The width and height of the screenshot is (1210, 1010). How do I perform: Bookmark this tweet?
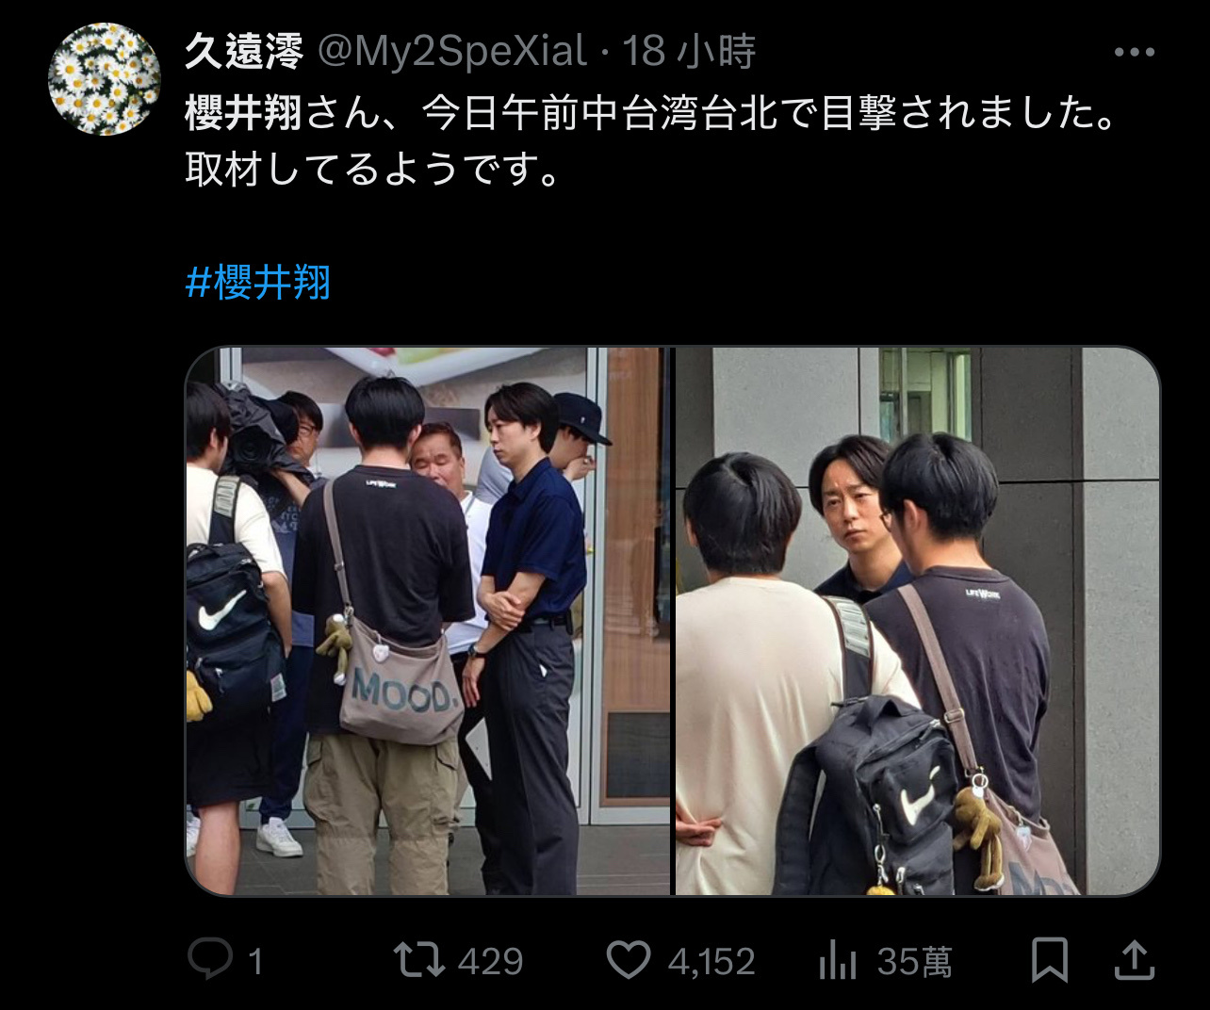[1050, 960]
